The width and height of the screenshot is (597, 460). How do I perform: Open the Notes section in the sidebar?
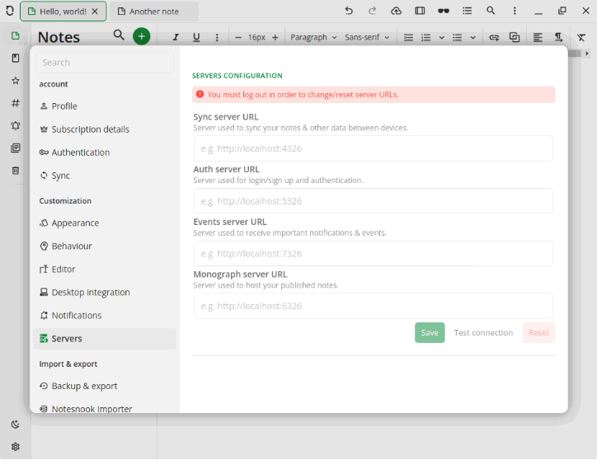(15, 35)
